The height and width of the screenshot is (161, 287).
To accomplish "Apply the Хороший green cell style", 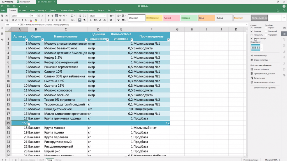I will [189, 18].
